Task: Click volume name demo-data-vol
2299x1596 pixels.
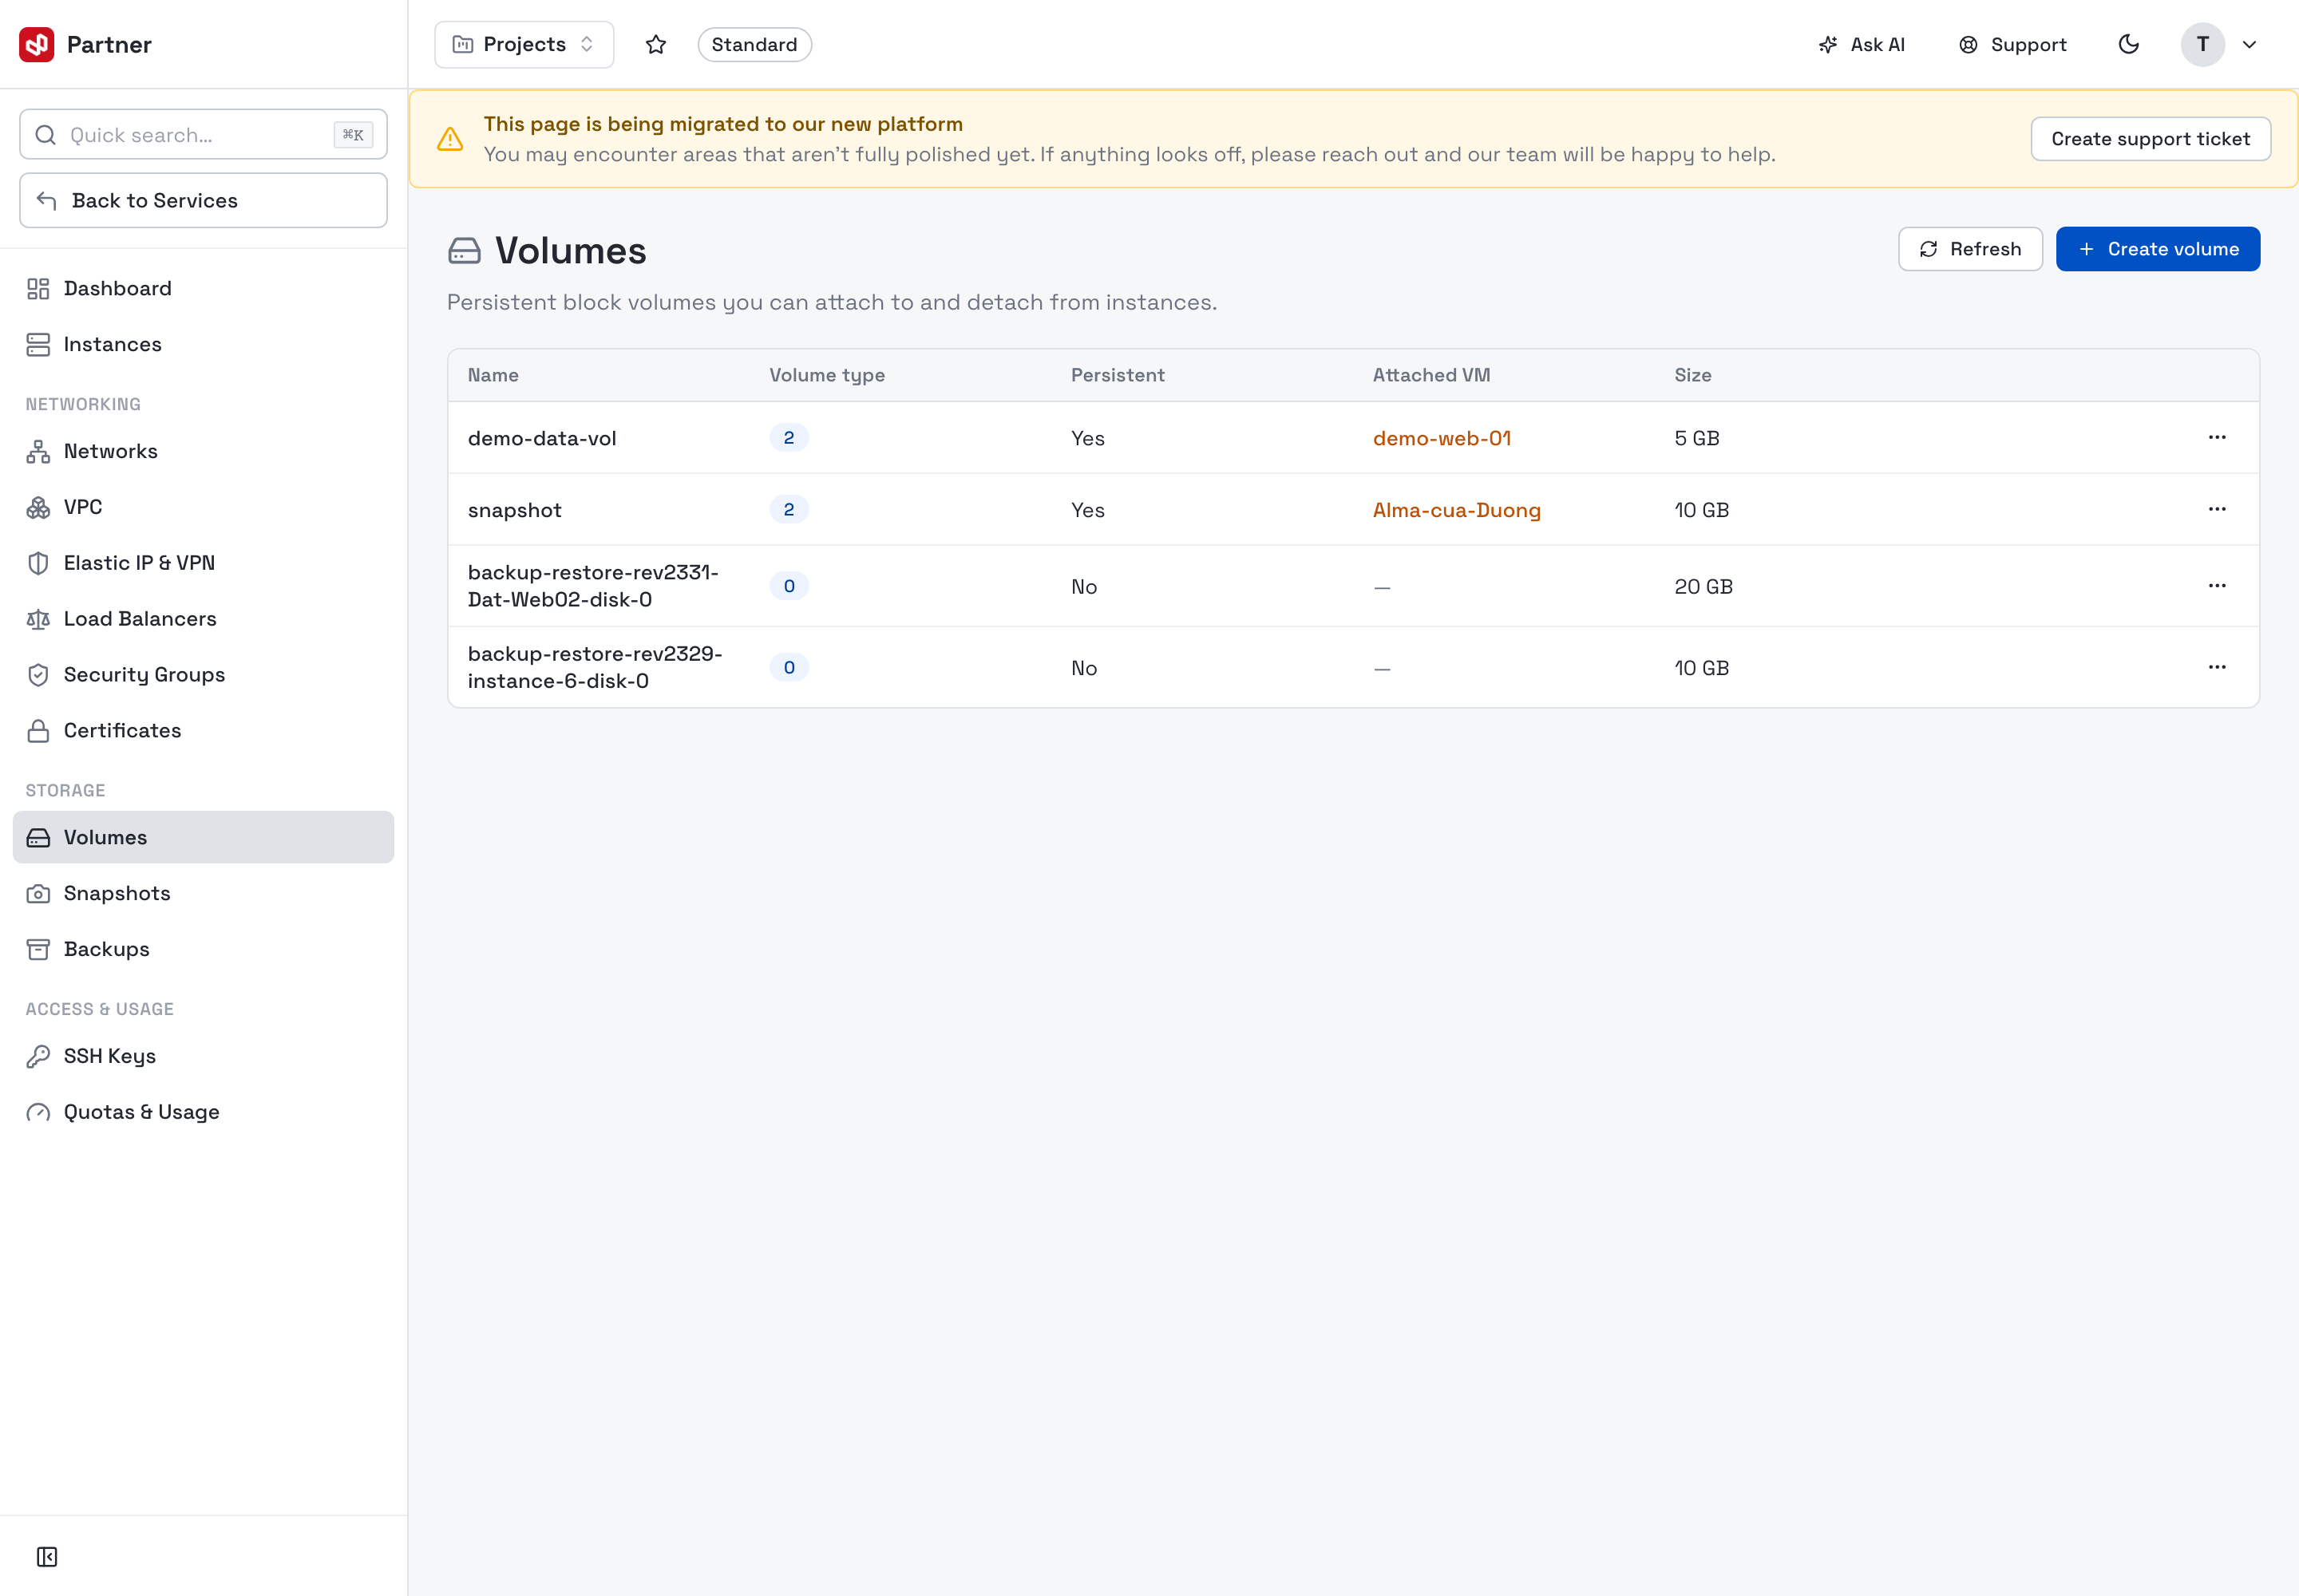Action: coord(542,438)
